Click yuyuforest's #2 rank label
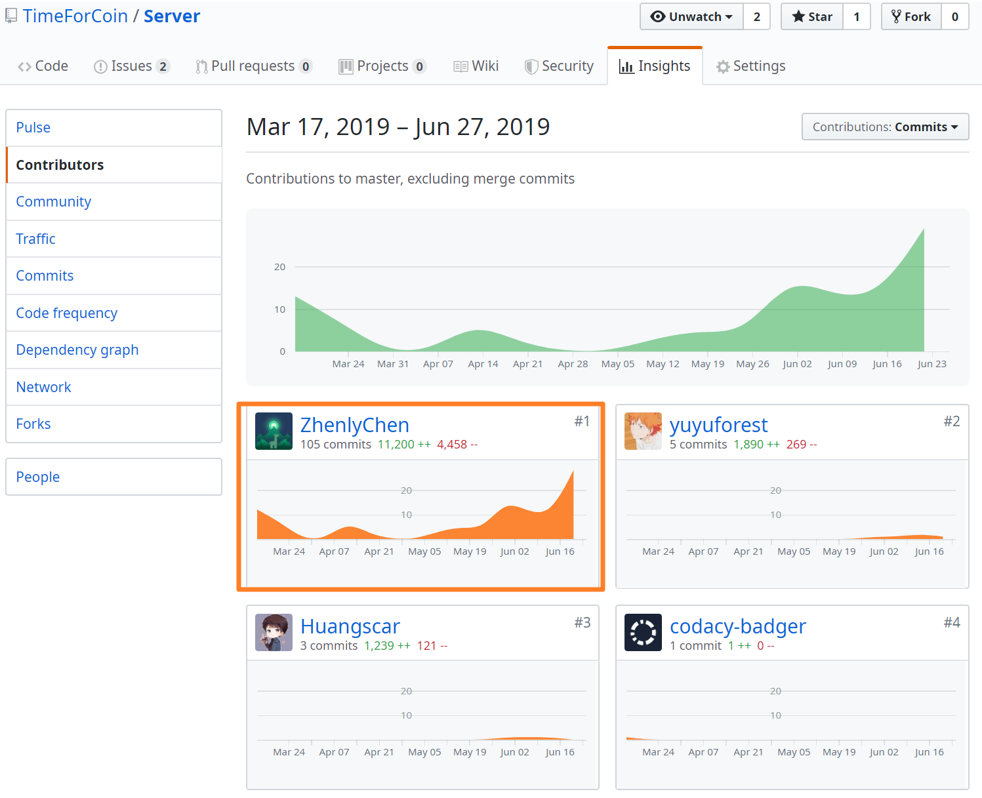Screen dimensions: 982x798 coord(952,421)
